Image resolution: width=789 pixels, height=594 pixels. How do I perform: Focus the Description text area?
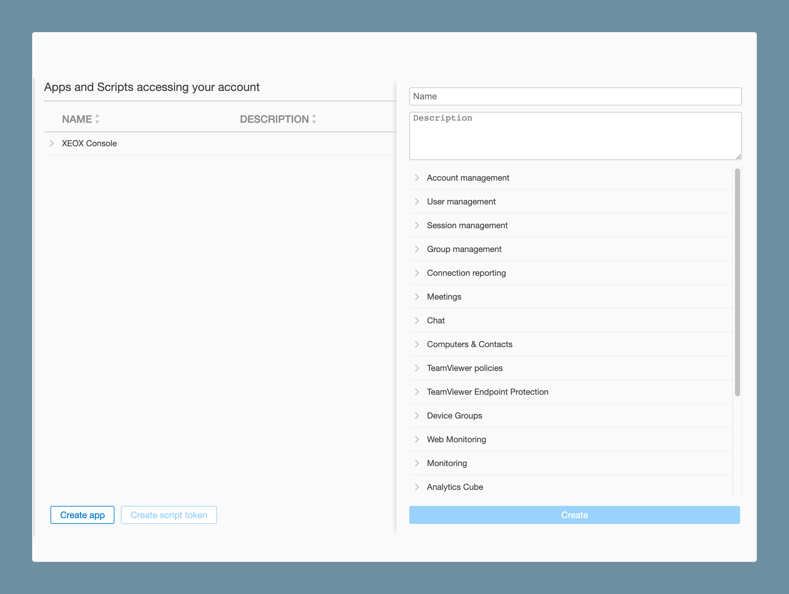(575, 136)
